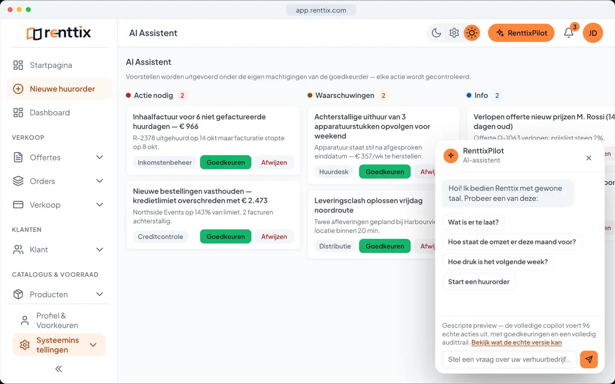Approve the Inhaalfactuur proposal with Goedkeuren
This screenshot has width=615, height=384.
coord(226,162)
